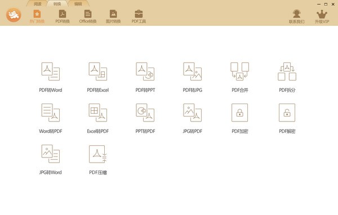338x215 pixels.
Task: Launch the JPG转Word OCR tool
Action: [51, 159]
